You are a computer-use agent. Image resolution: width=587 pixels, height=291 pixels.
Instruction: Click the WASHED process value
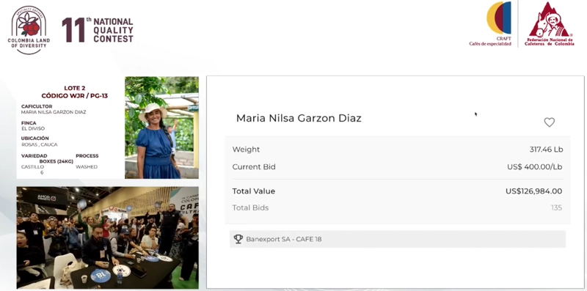[x=87, y=167]
